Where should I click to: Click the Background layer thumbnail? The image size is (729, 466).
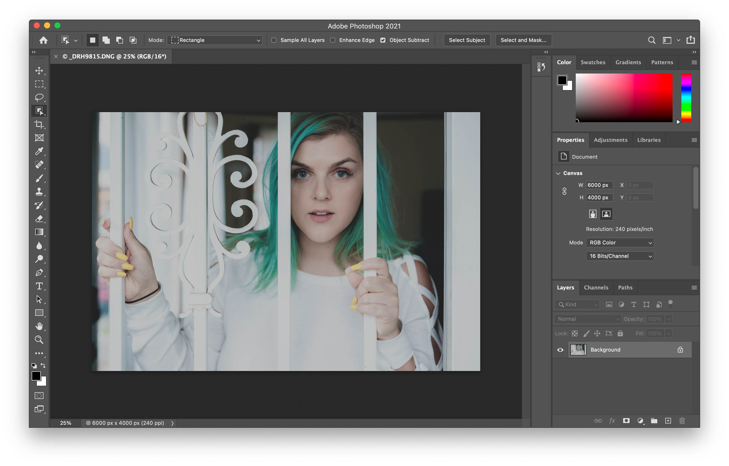point(578,350)
